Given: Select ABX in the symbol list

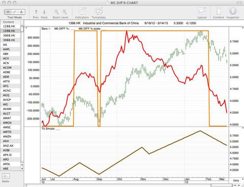Looking at the screenshot, I should click(x=11, y=54).
